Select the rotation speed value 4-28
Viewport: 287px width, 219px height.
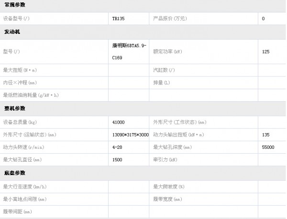117,147
